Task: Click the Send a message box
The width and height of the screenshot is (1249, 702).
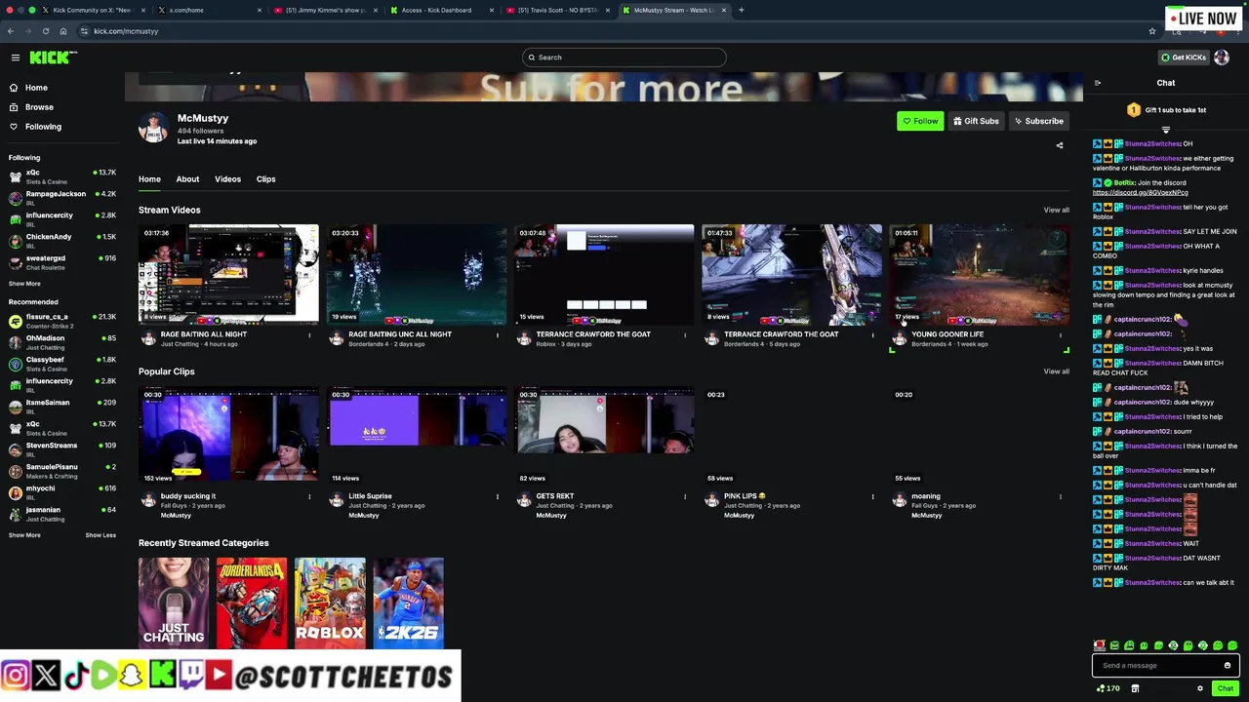Action: coord(1159,666)
